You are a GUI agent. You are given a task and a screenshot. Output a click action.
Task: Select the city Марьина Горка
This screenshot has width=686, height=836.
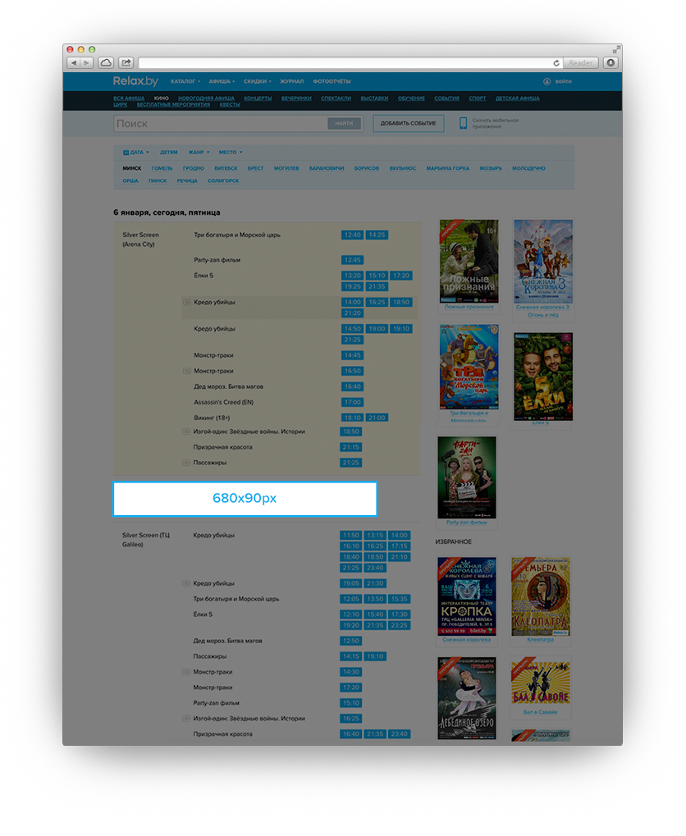tap(447, 168)
